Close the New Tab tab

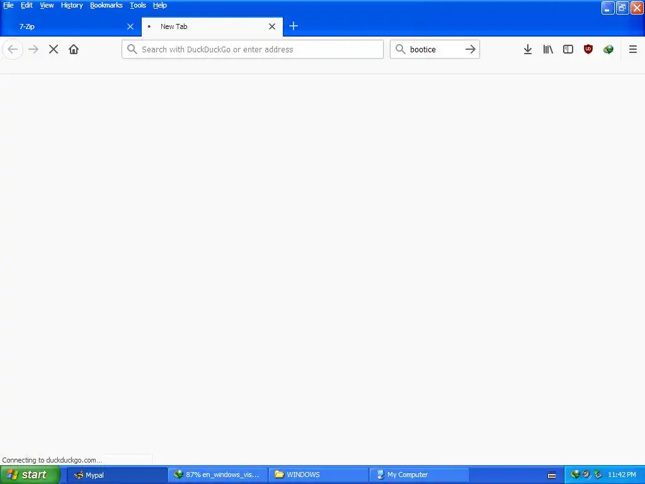[x=272, y=26]
